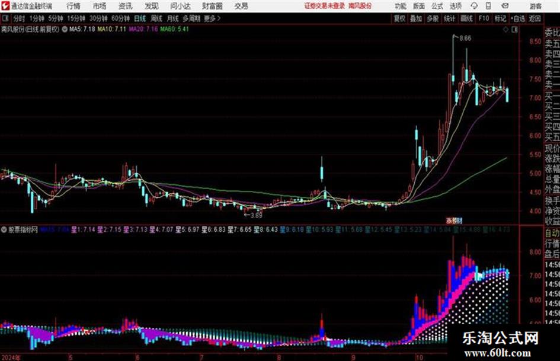Click the 叠加 overlay button

pyautogui.click(x=416, y=18)
